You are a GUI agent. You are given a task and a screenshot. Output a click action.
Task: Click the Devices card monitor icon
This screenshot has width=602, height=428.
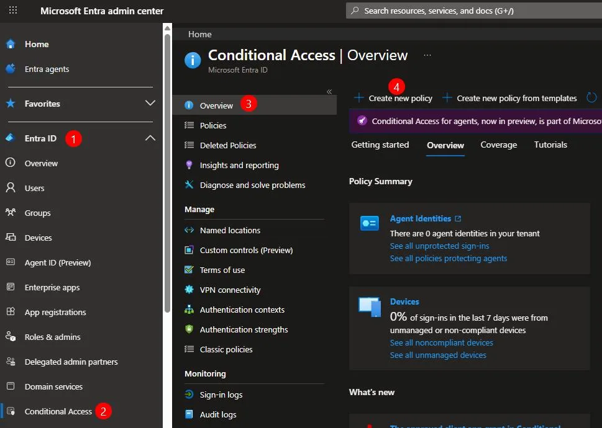pos(370,307)
